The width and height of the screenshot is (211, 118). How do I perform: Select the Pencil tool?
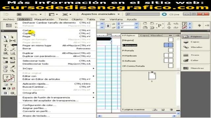click(x=13, y=49)
